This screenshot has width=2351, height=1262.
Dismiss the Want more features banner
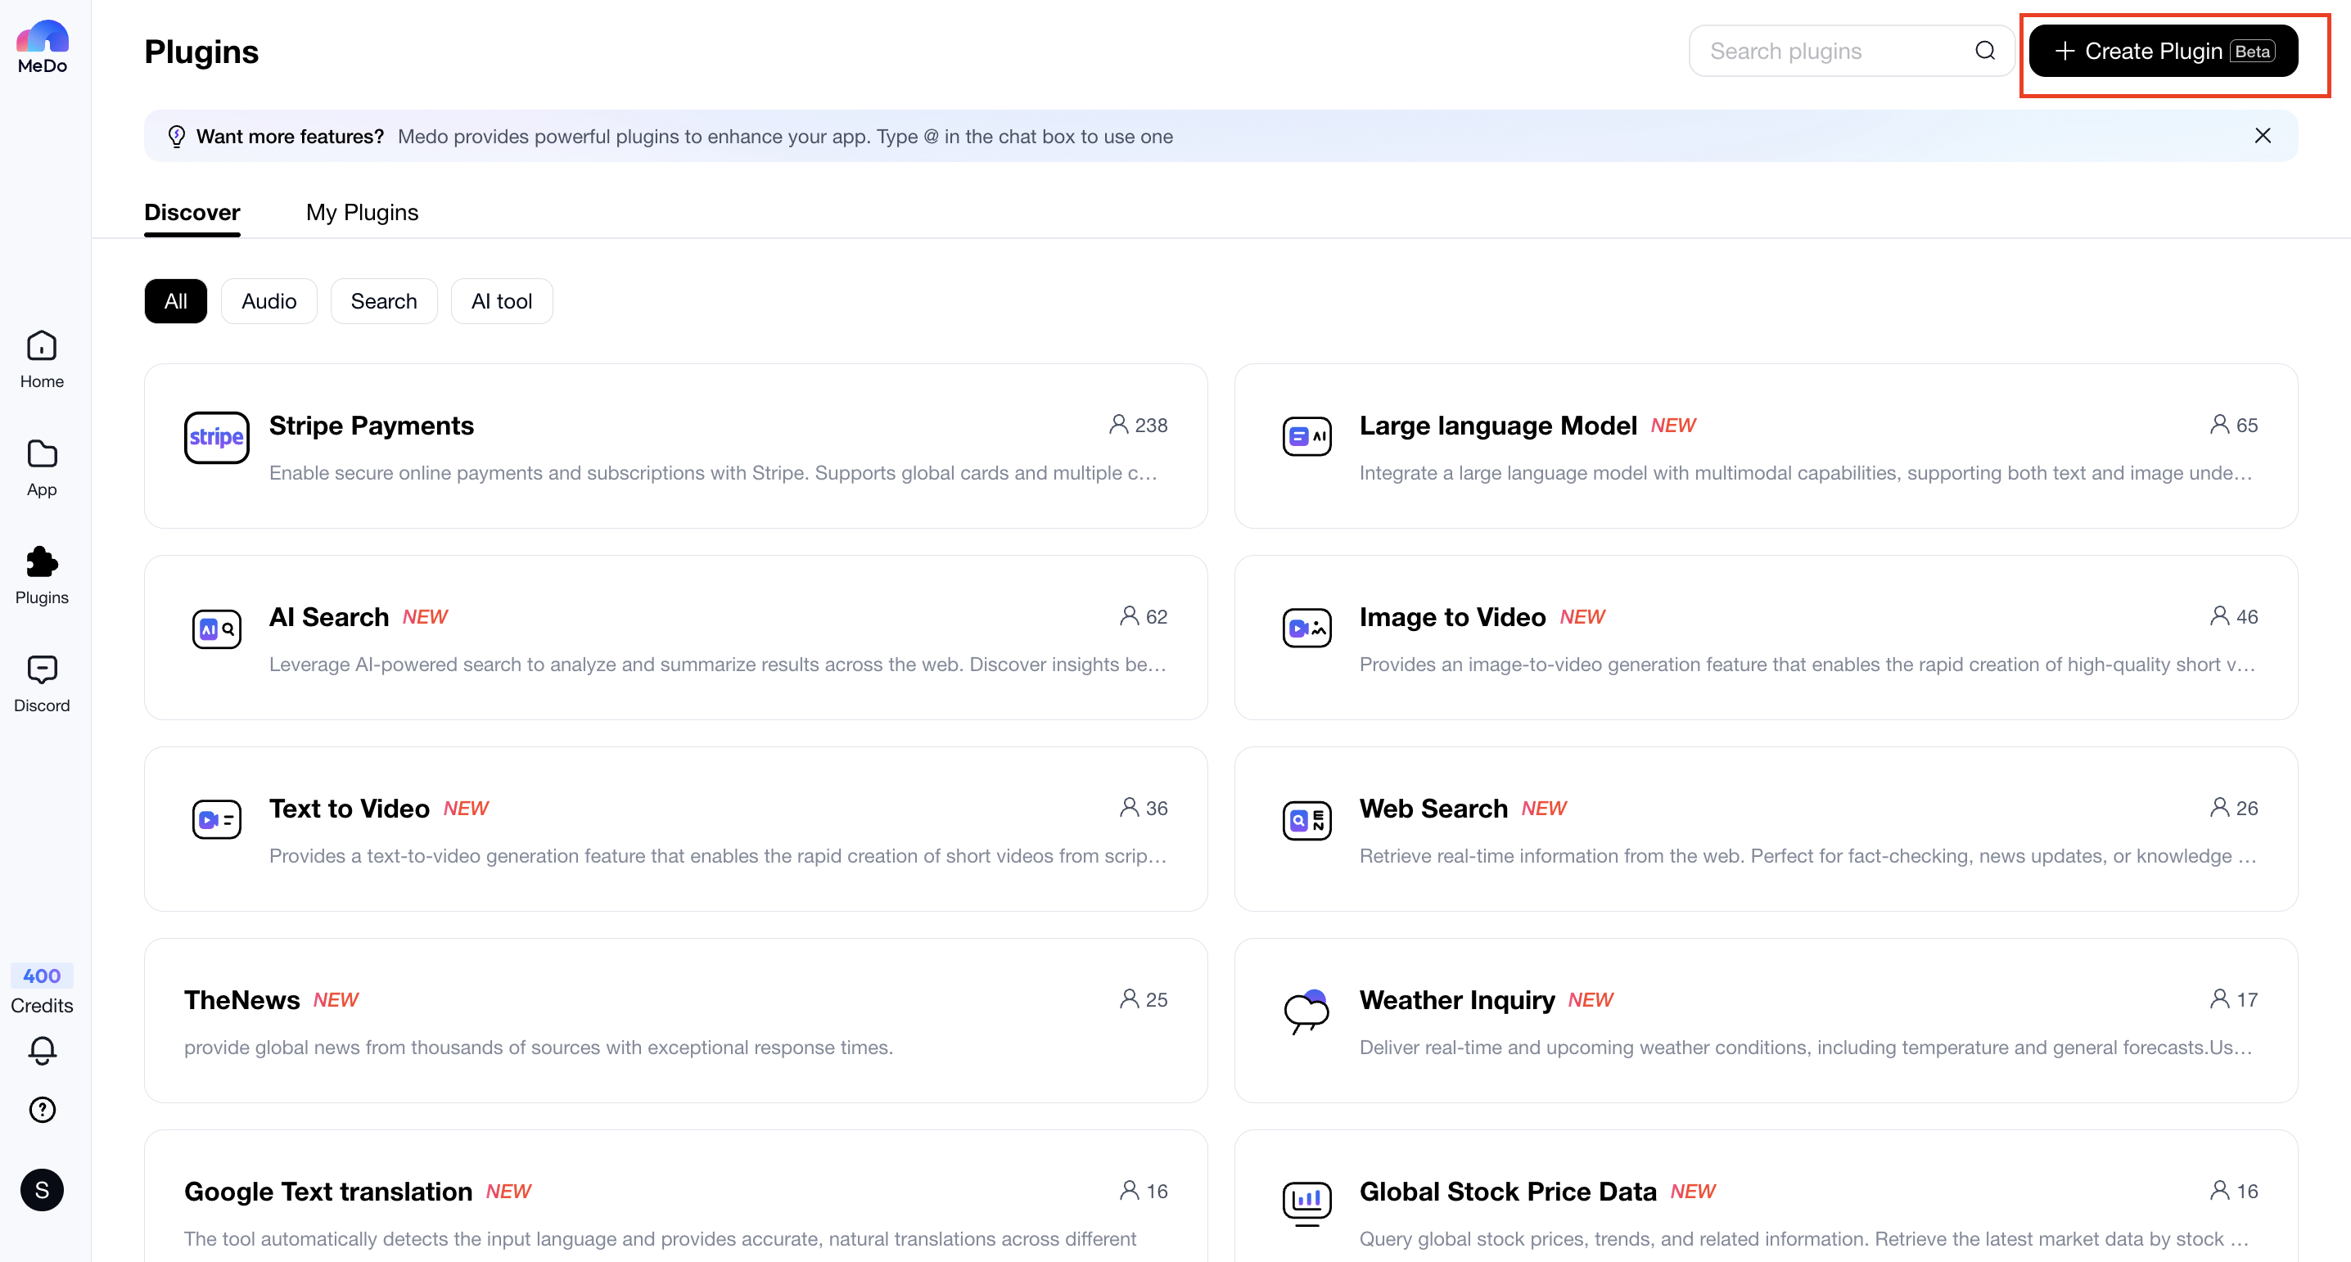(2262, 136)
